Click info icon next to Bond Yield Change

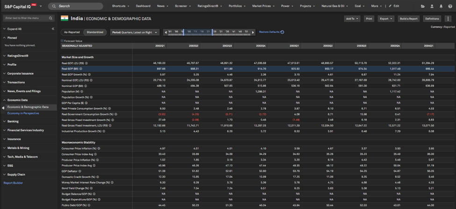click(x=90, y=188)
